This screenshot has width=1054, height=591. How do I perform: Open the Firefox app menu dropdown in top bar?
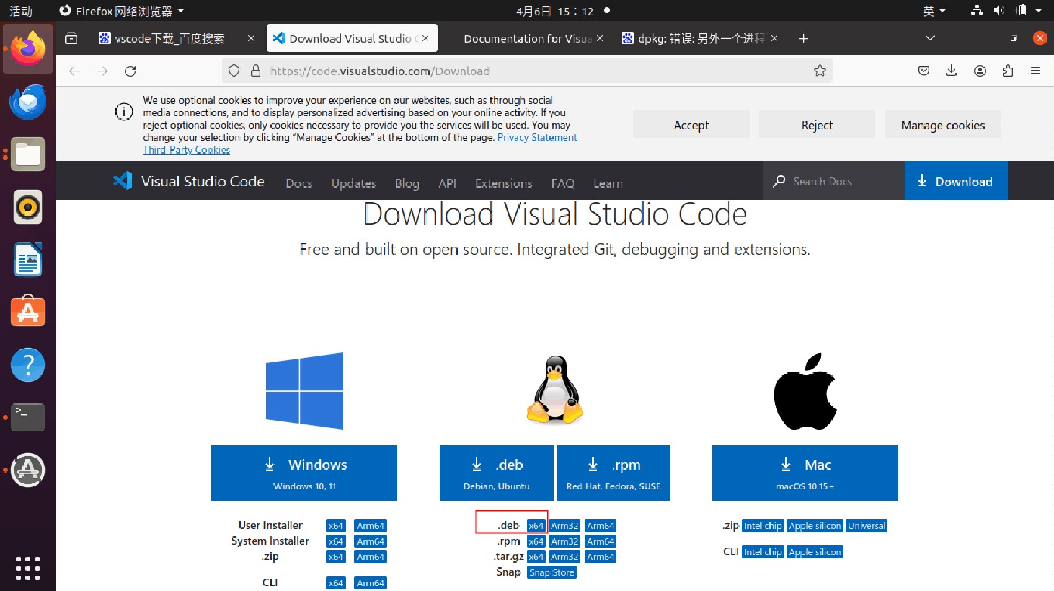pyautogui.click(x=122, y=11)
